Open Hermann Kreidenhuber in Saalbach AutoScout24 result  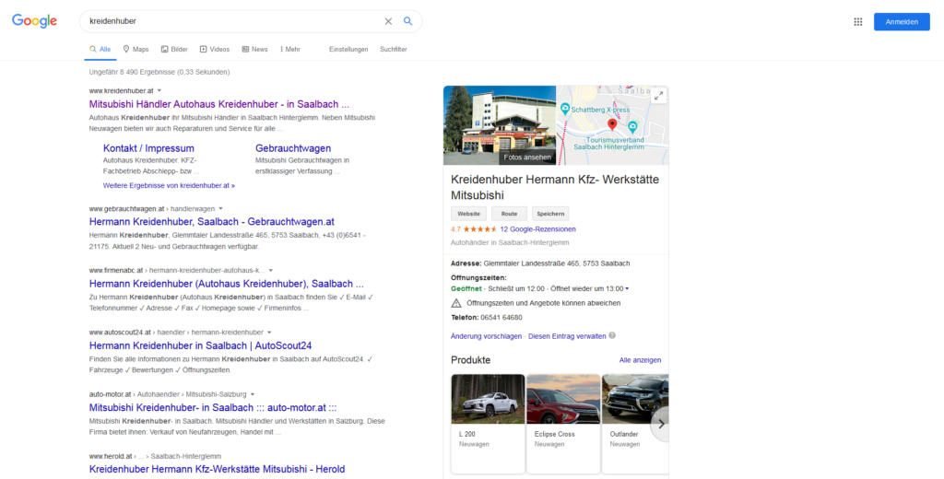[200, 345]
